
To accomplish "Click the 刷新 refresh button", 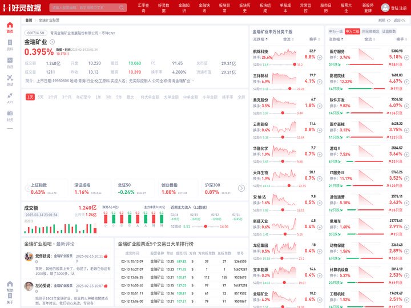I will click(384, 20).
